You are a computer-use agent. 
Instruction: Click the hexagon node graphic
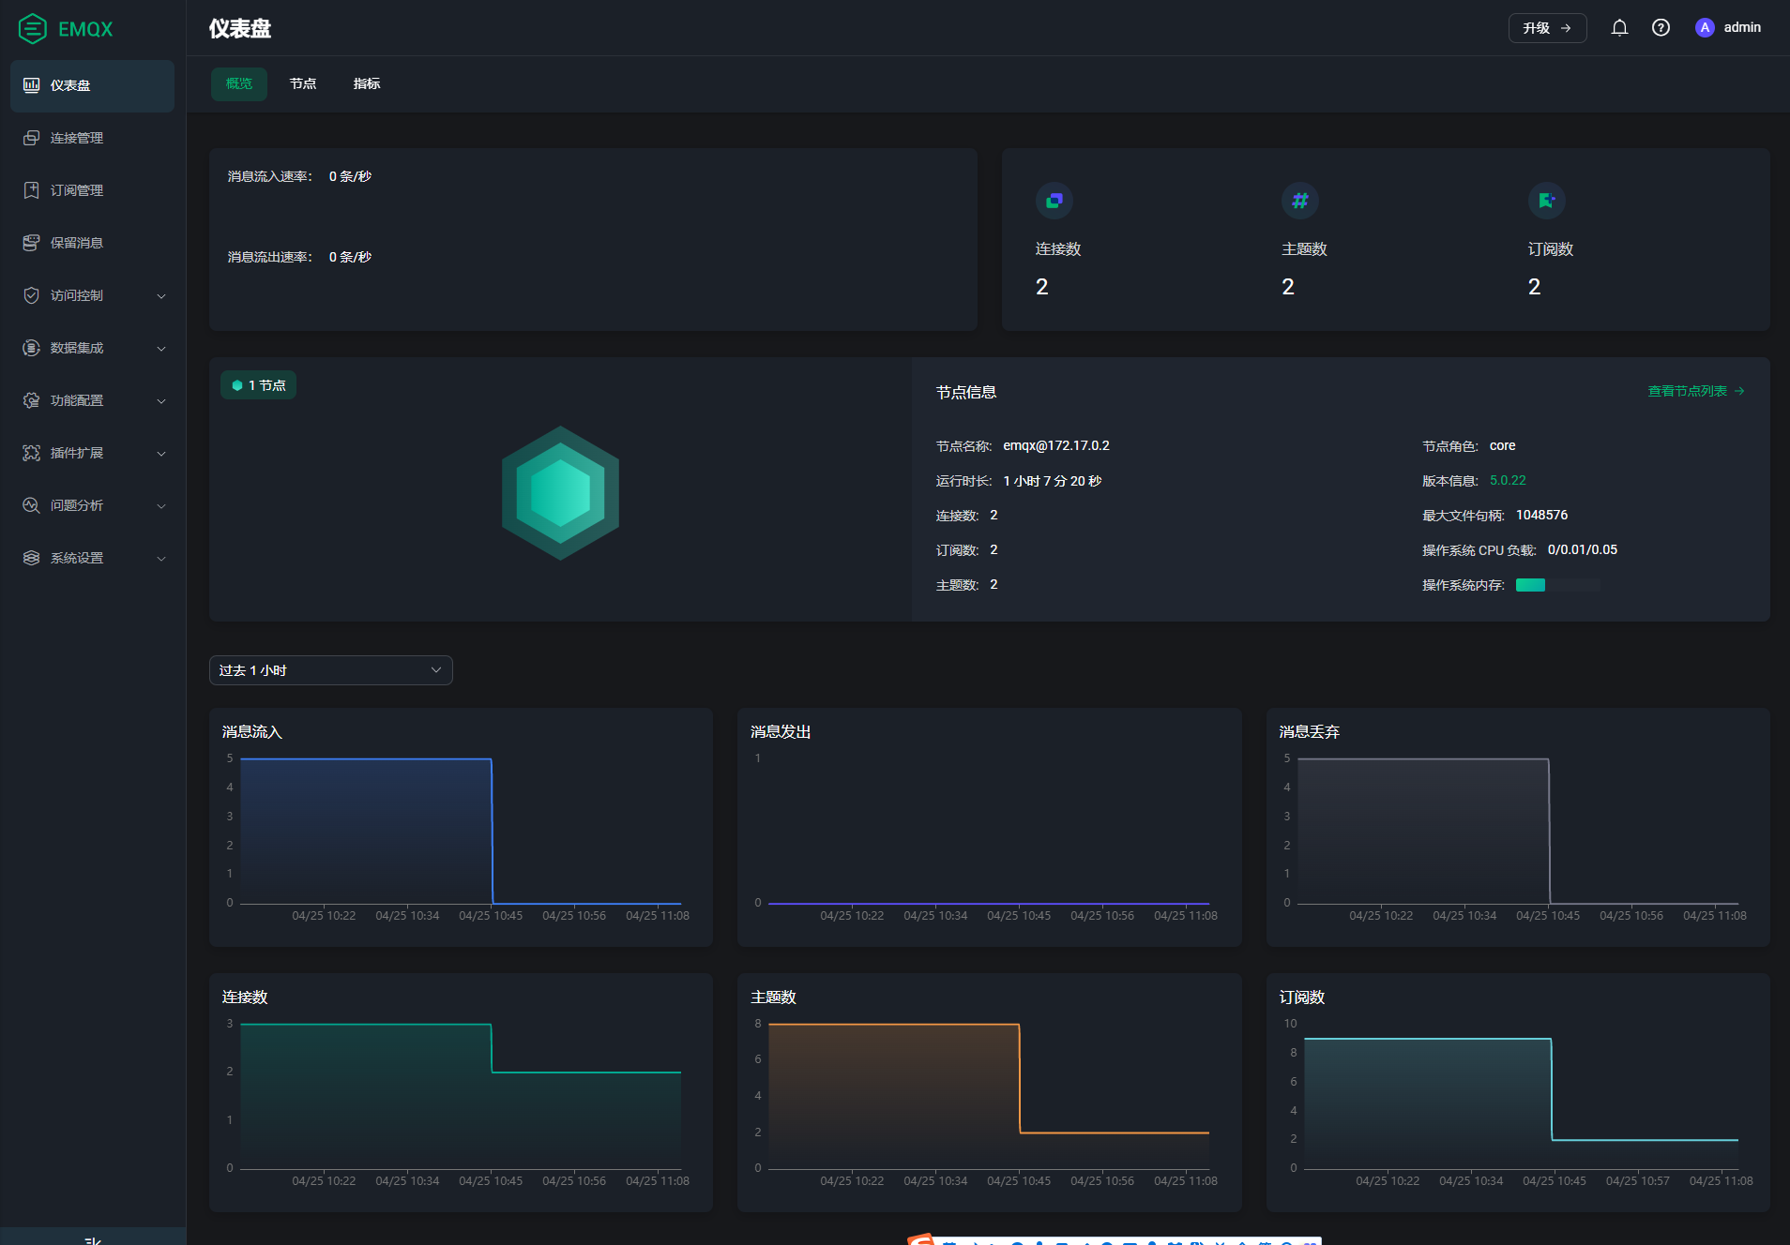coord(560,493)
